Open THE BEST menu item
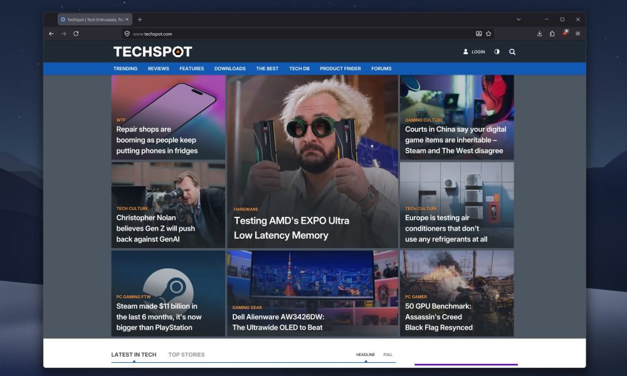The height and width of the screenshot is (376, 627). [267, 69]
